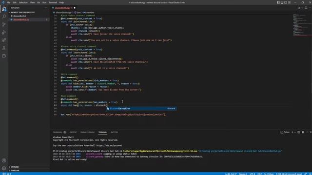Open the Terminal menu
This screenshot has width=312, height=175.
coord(53,2)
